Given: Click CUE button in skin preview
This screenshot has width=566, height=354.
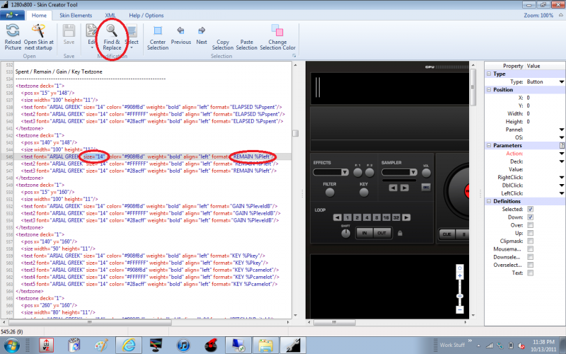Looking at the screenshot, I should click(x=447, y=234).
